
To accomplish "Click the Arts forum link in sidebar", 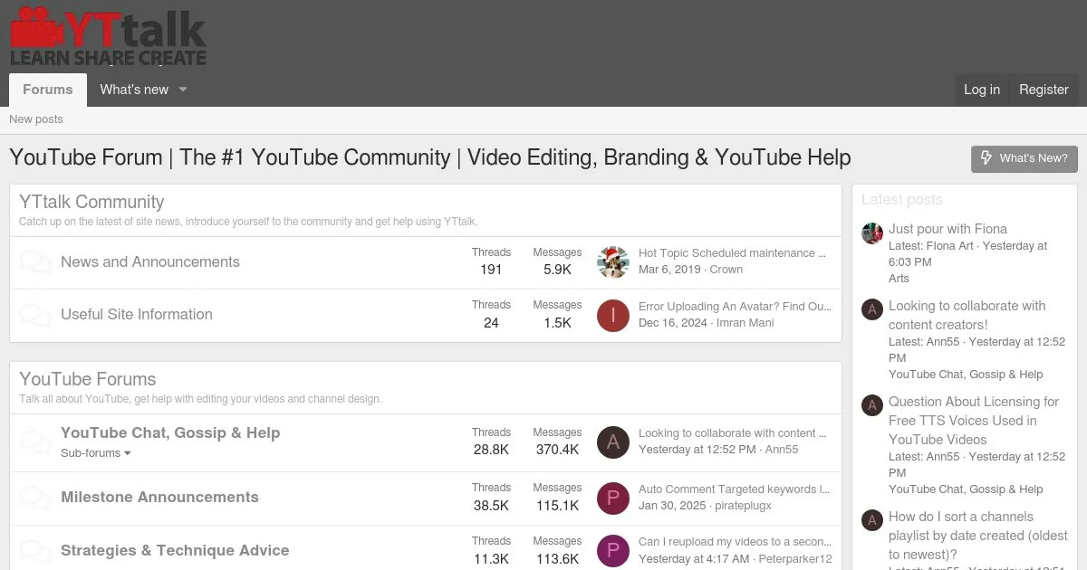I will 899,279.
